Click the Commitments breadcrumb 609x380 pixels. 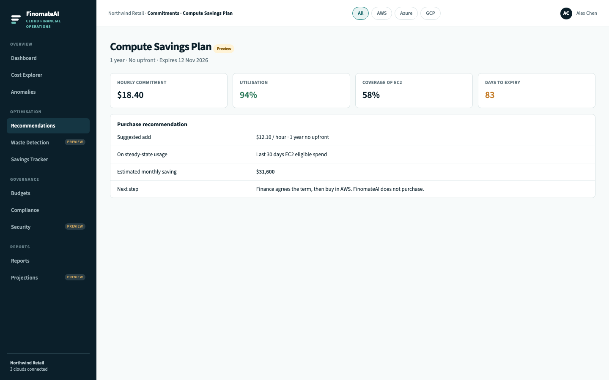click(x=163, y=14)
